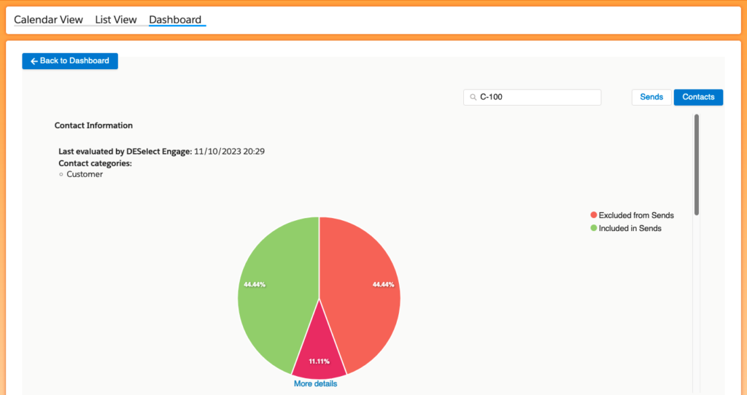This screenshot has width=747, height=395.
Task: Select the Contacts button
Action: [x=698, y=97]
